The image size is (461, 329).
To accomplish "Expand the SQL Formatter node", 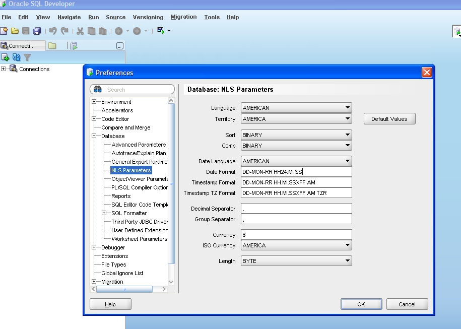I will [x=104, y=213].
